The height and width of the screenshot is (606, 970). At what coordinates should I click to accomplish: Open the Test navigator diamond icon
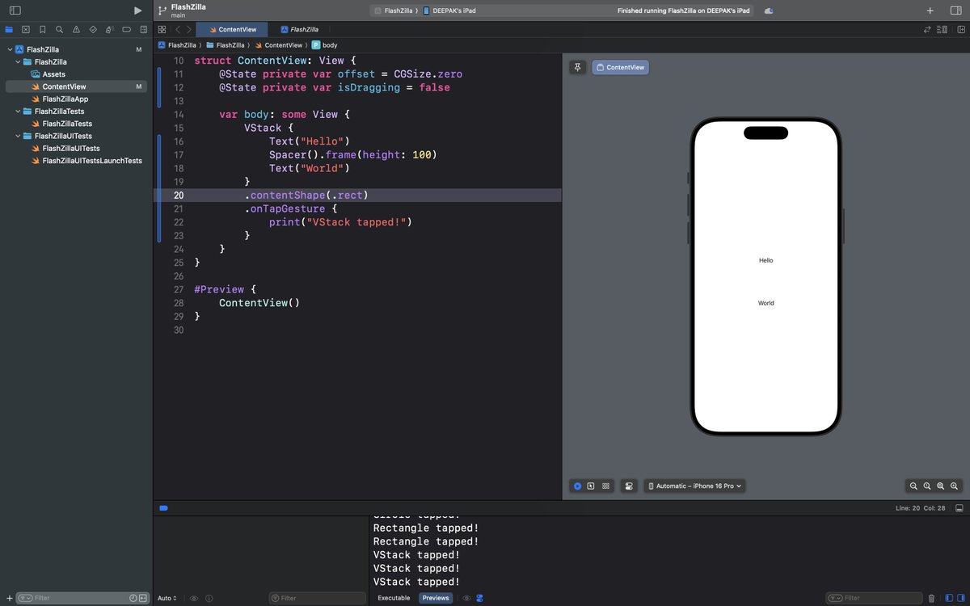point(93,29)
